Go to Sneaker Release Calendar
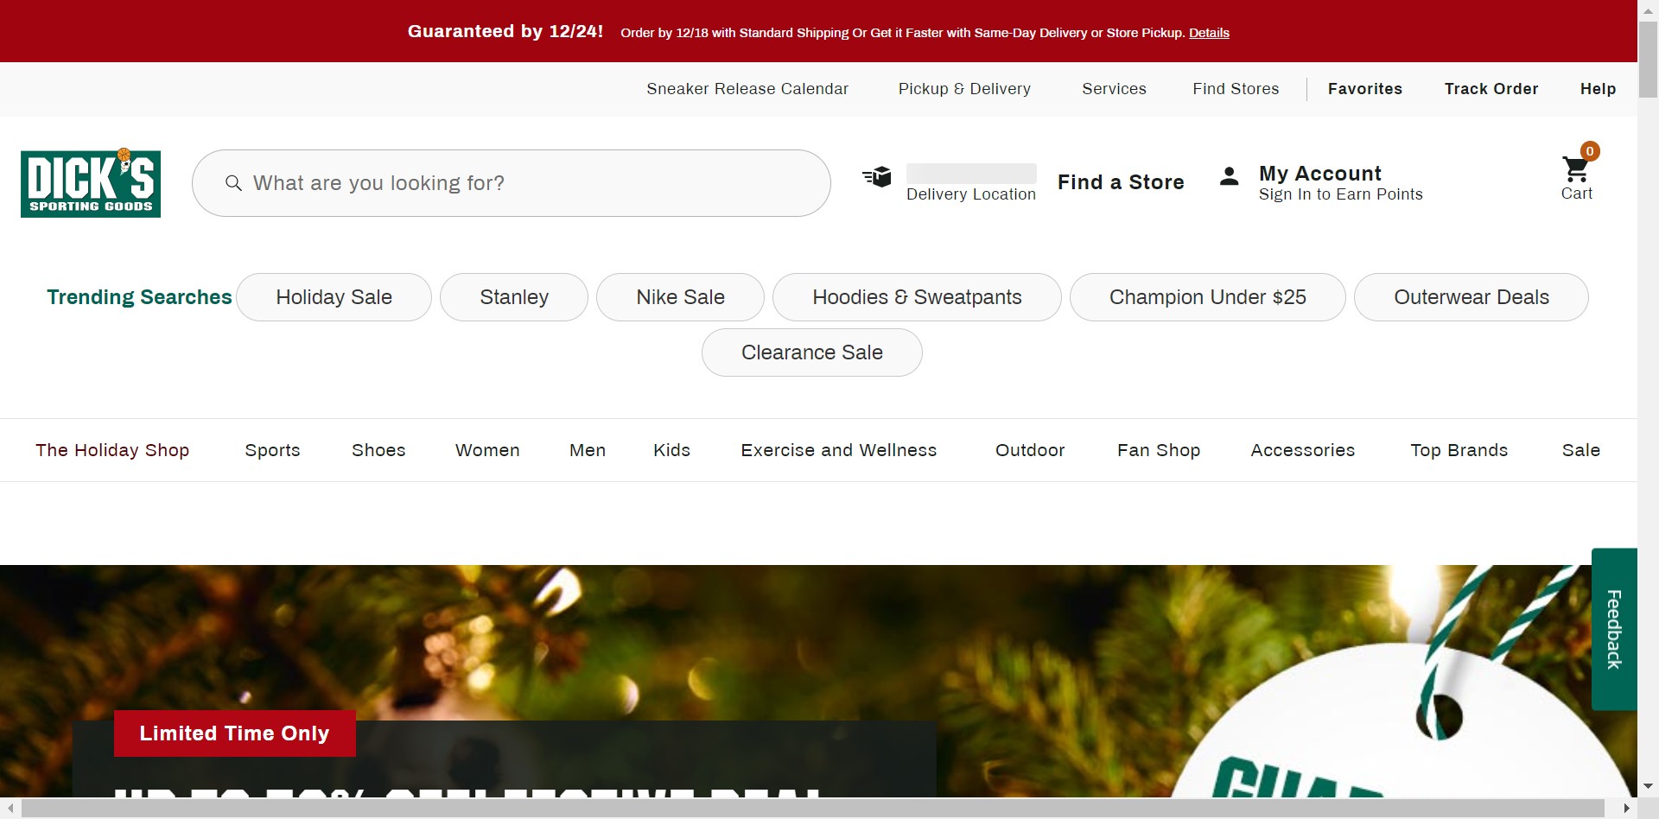 tap(747, 89)
